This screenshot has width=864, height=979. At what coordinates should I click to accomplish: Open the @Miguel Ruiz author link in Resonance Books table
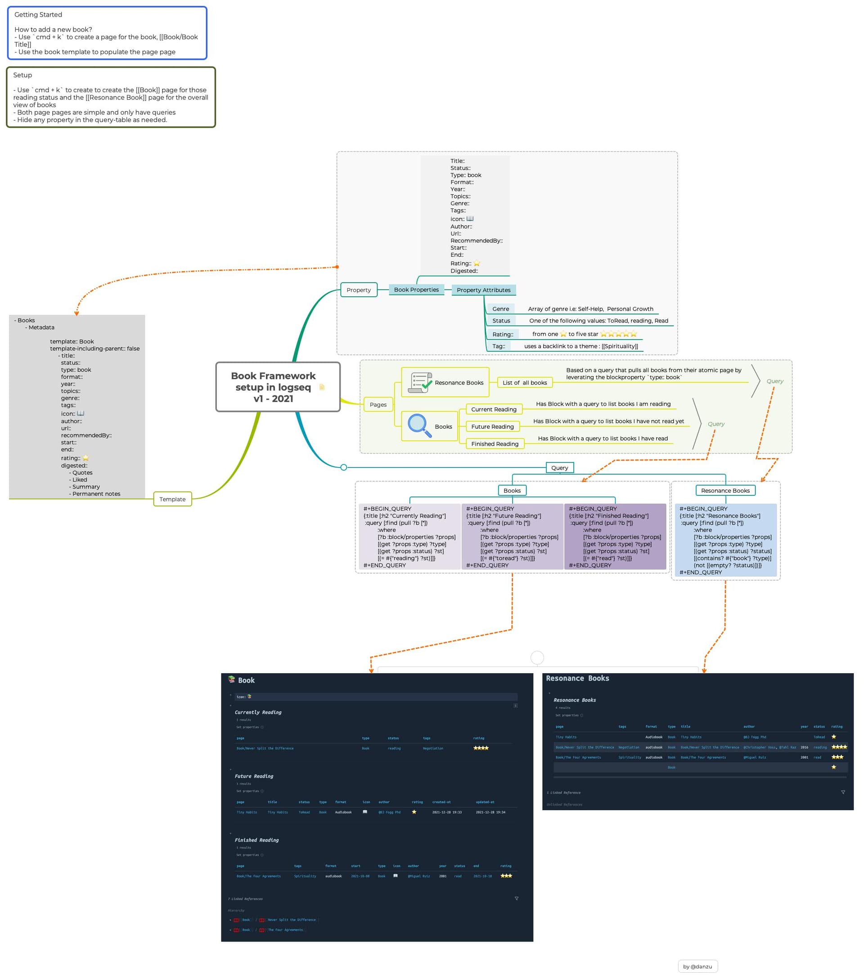pos(754,757)
